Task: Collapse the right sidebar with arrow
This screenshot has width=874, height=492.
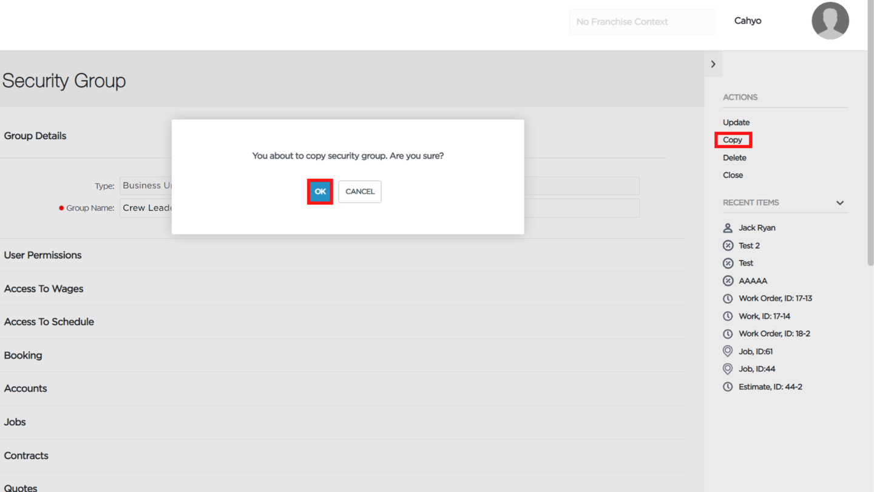Action: [713, 64]
